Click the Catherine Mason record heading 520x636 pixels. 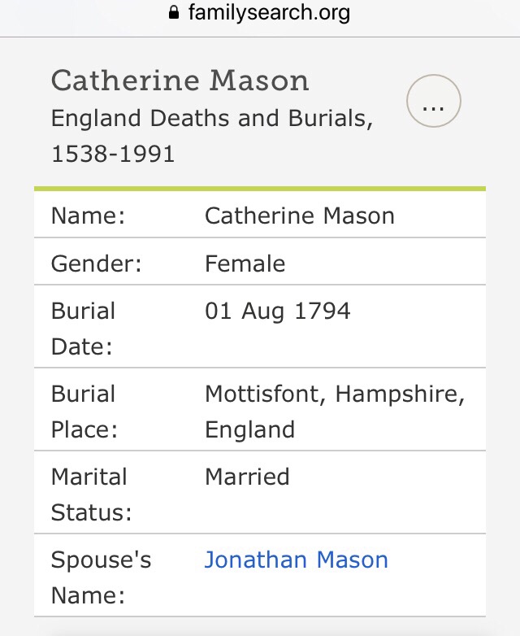[x=180, y=81]
